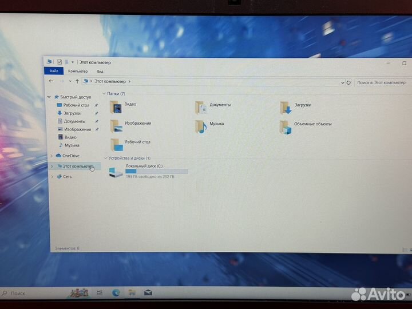Click the OneDrive cloud icon in sidebar

[58, 156]
